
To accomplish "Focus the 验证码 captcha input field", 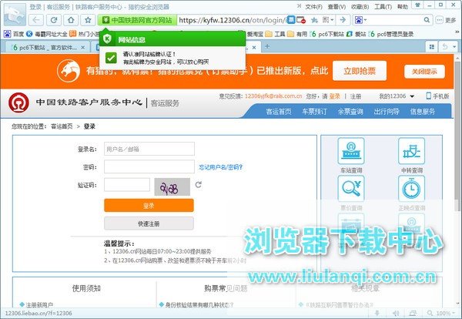I will 127,185.
